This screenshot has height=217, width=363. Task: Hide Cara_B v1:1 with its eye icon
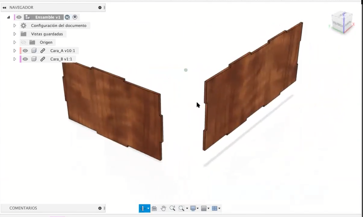point(25,59)
